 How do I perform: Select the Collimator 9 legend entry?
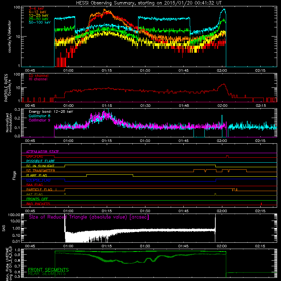tap(39, 120)
